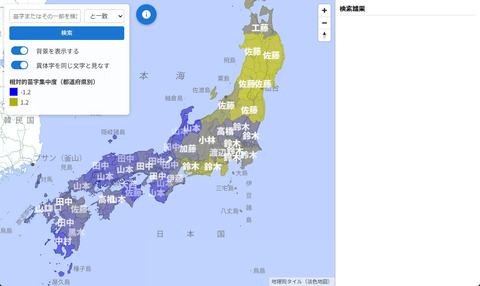Zoom in using the plus icon

tap(324, 10)
